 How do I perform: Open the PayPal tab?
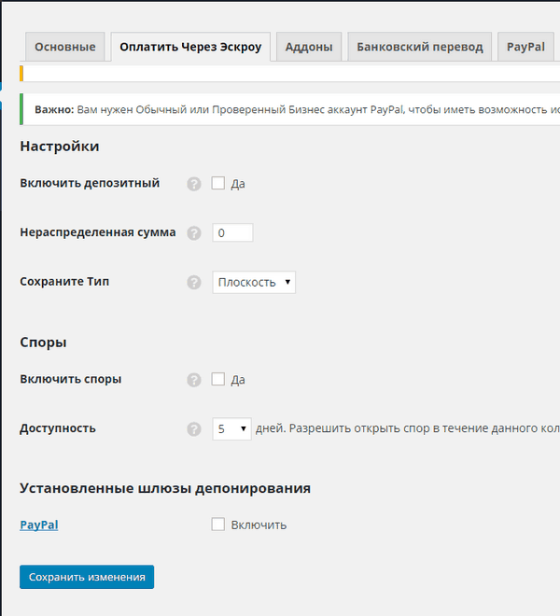(x=525, y=47)
